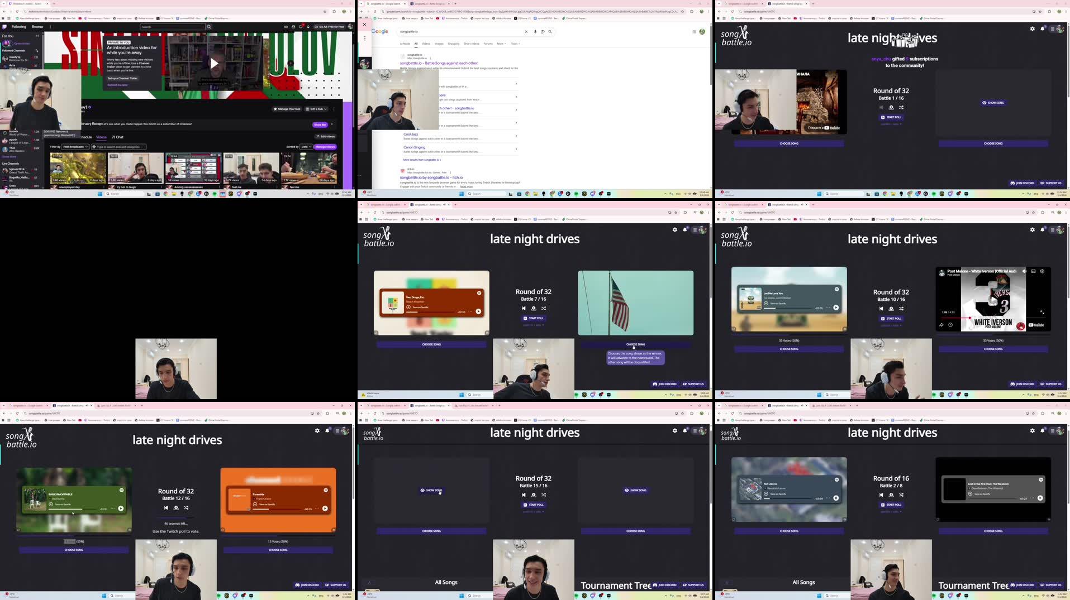Screen dimensions: 1070x600
Task: Click a past broadcast thumbnail on Twitch
Action: point(75,169)
